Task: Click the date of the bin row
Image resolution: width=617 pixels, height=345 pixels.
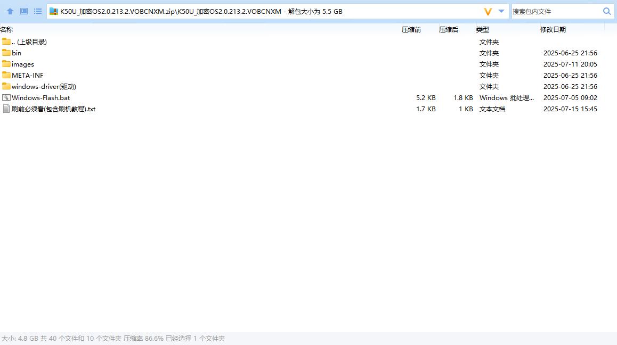Action: (570, 53)
